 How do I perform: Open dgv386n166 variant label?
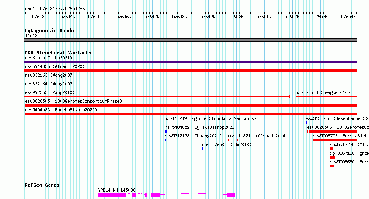(x=349, y=153)
